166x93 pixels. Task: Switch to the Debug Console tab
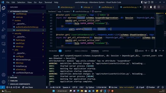[x=81, y=51]
